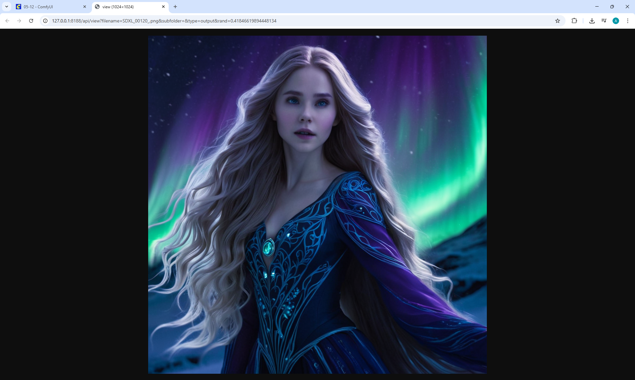This screenshot has height=380, width=635.
Task: Open the Extensions puzzle icon
Action: pyautogui.click(x=574, y=21)
